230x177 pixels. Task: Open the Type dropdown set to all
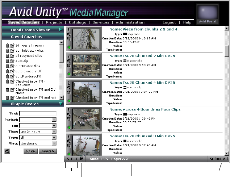54,138
